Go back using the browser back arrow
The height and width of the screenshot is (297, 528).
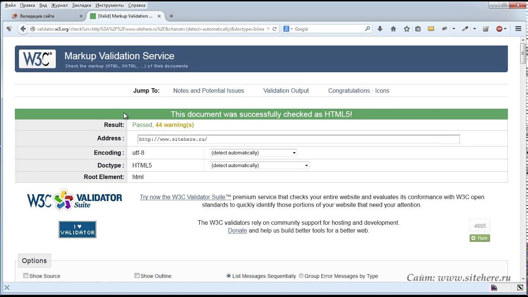(x=23, y=29)
